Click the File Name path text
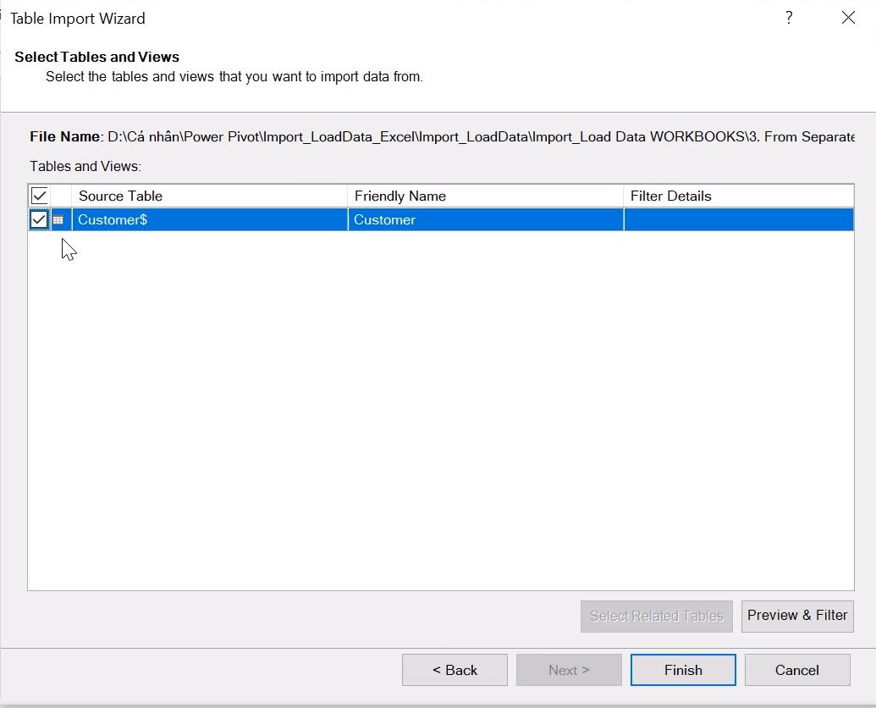The image size is (876, 708). (423, 136)
